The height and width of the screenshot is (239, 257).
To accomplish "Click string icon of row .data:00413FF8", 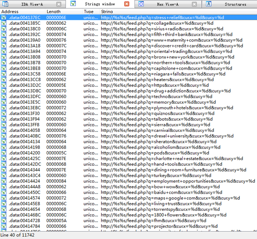I will point(4,125).
